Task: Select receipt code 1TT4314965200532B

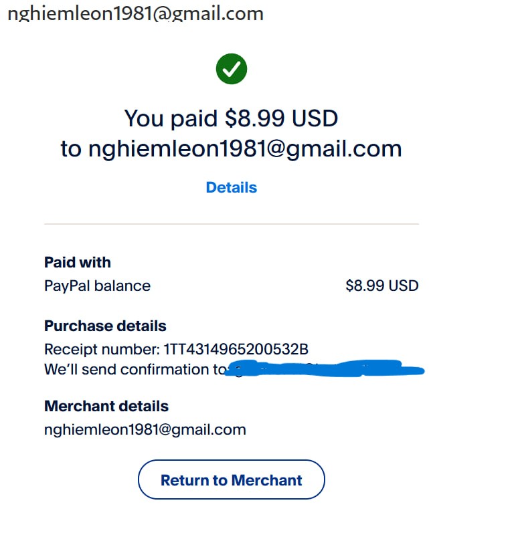Action: [x=236, y=349]
